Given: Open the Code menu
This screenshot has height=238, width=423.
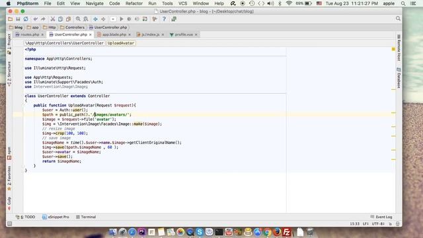Looking at the screenshot, I should (114, 3).
